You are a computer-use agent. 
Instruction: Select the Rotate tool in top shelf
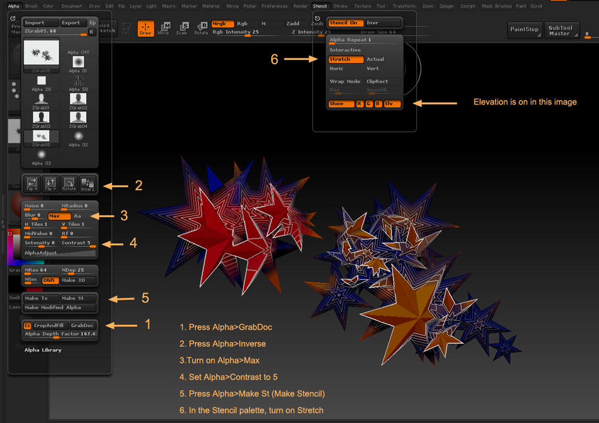pos(201,28)
